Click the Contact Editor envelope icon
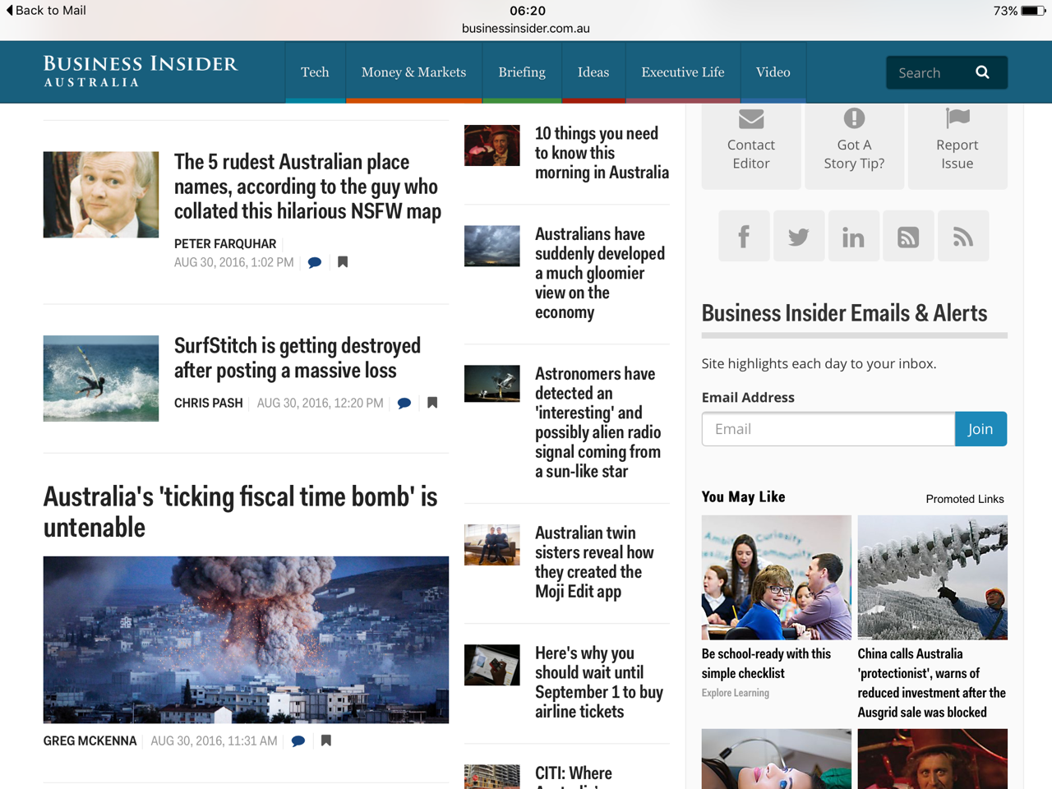This screenshot has height=789, width=1052. 751,119
